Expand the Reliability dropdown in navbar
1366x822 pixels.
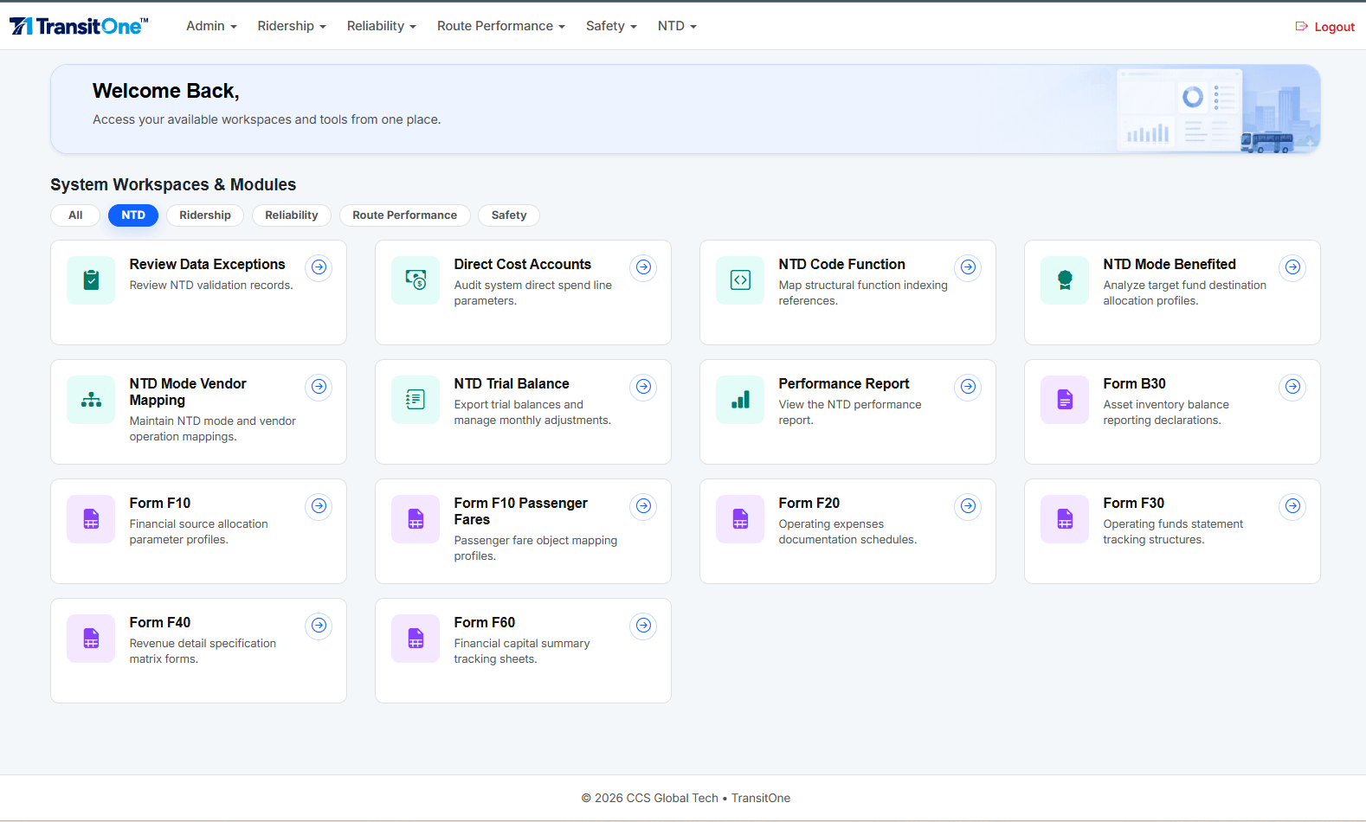(382, 26)
